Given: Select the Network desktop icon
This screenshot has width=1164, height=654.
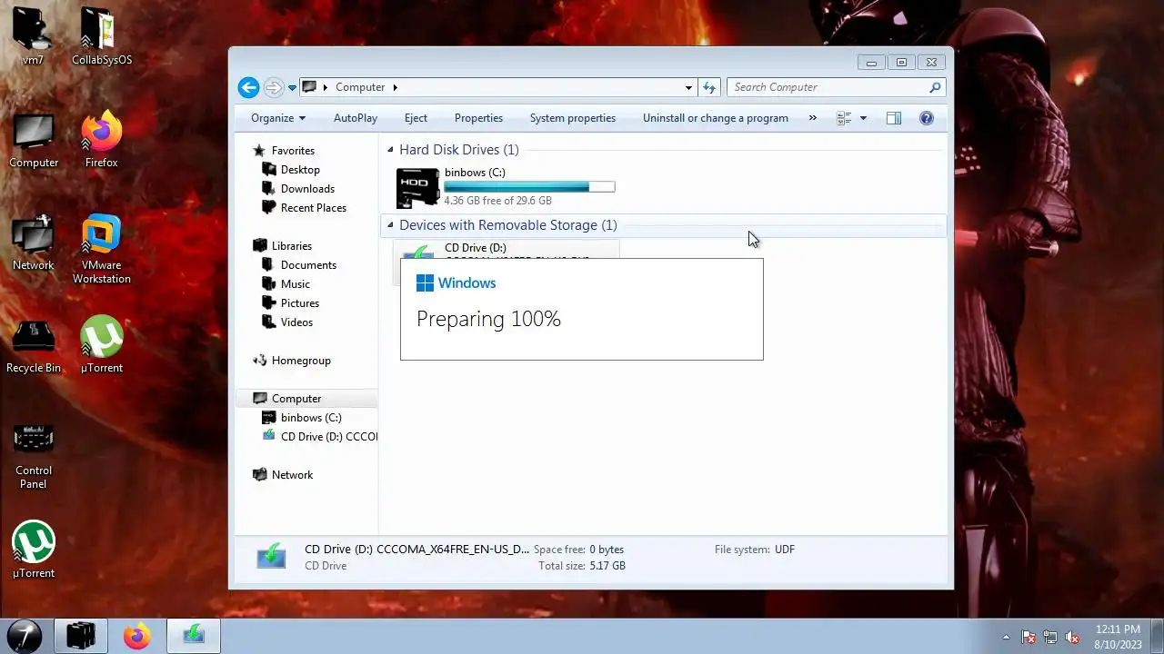Looking at the screenshot, I should [x=34, y=243].
